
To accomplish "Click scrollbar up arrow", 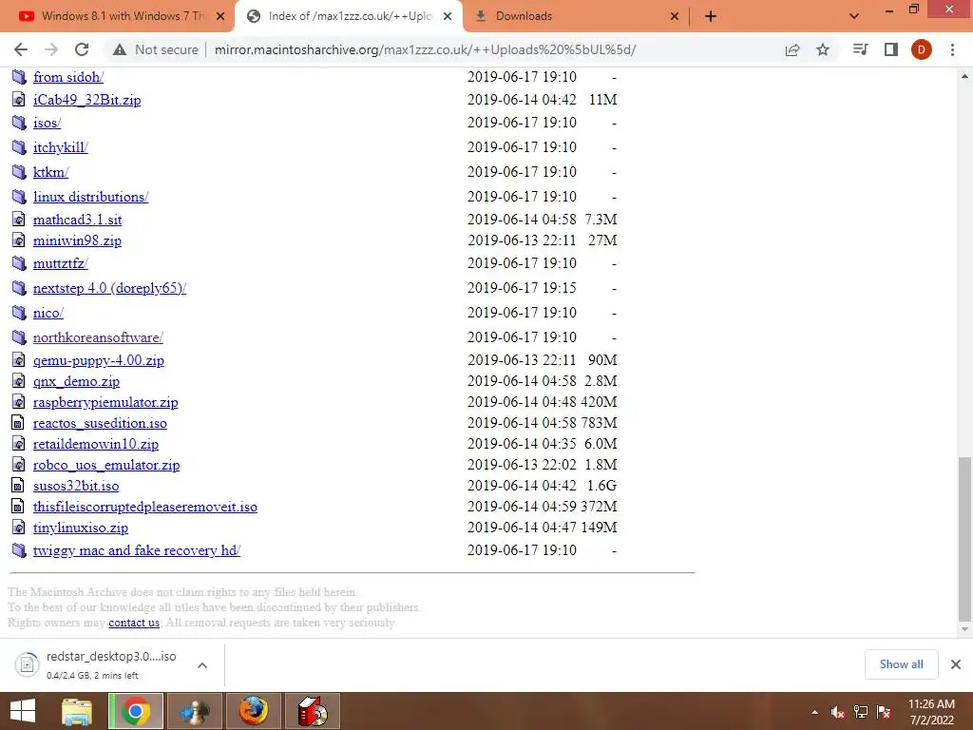I will click(964, 76).
